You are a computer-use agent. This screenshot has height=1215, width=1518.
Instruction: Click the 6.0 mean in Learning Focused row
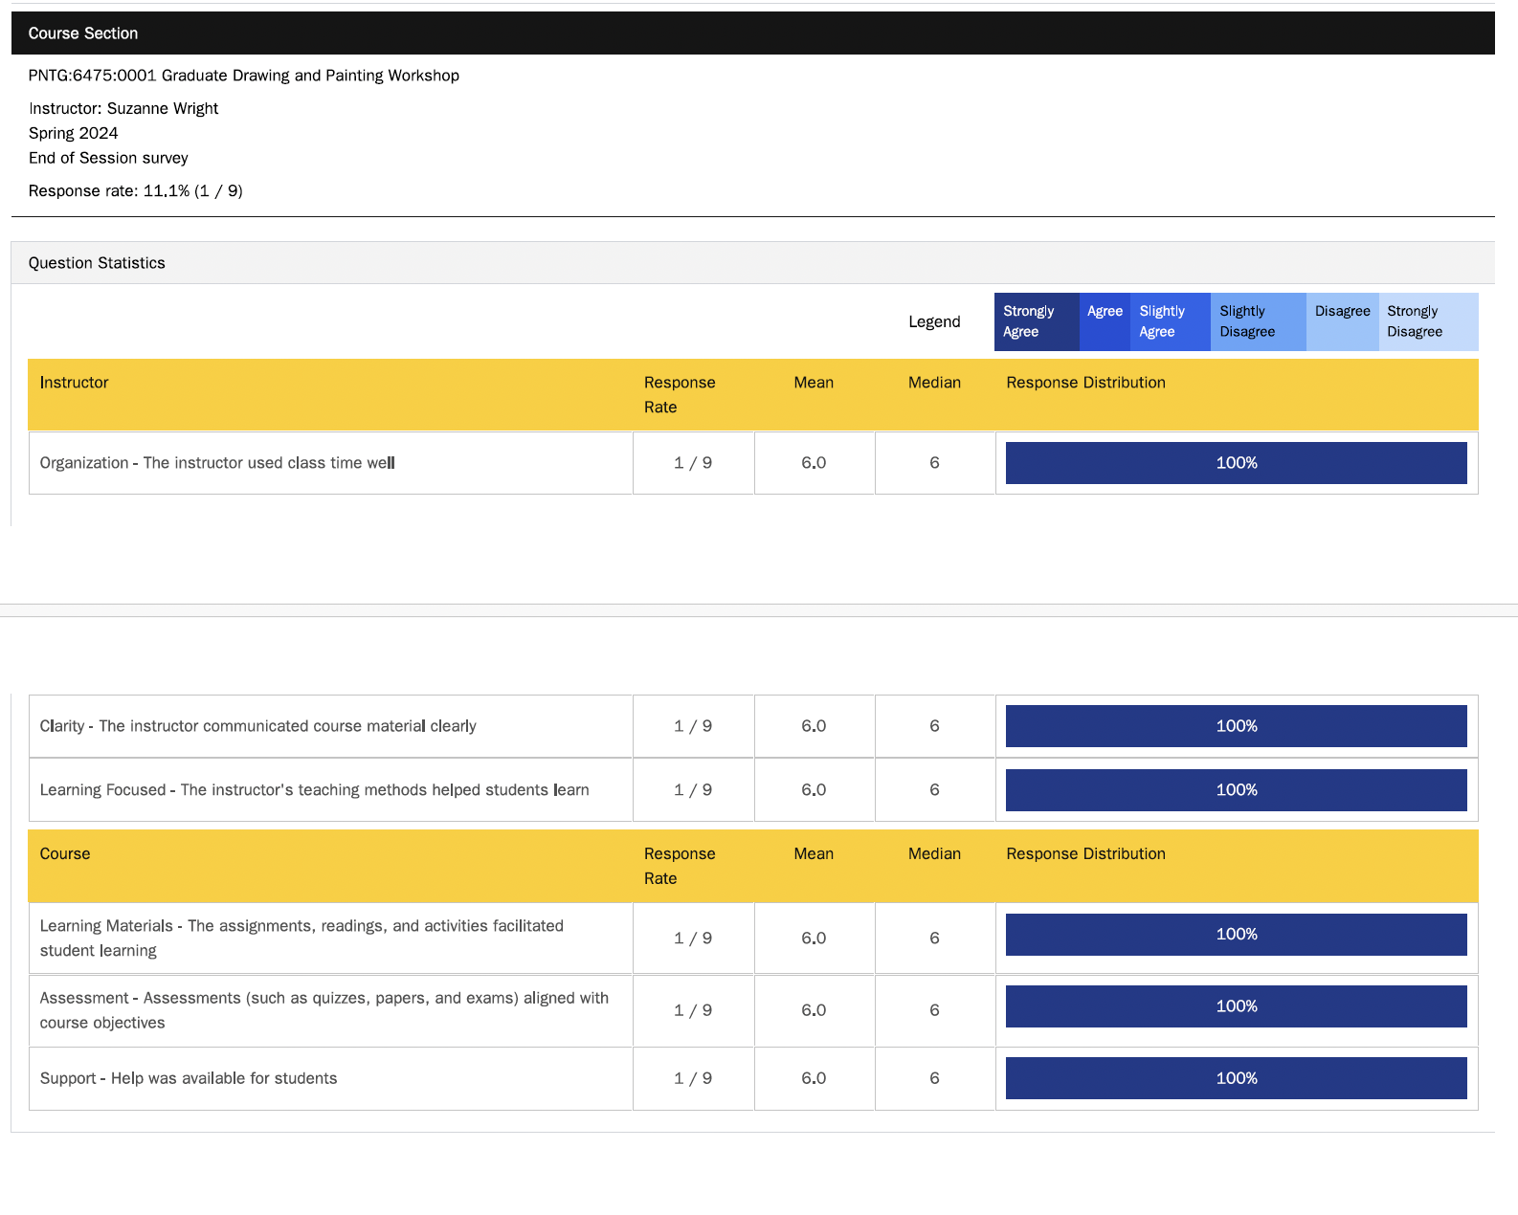814,790
